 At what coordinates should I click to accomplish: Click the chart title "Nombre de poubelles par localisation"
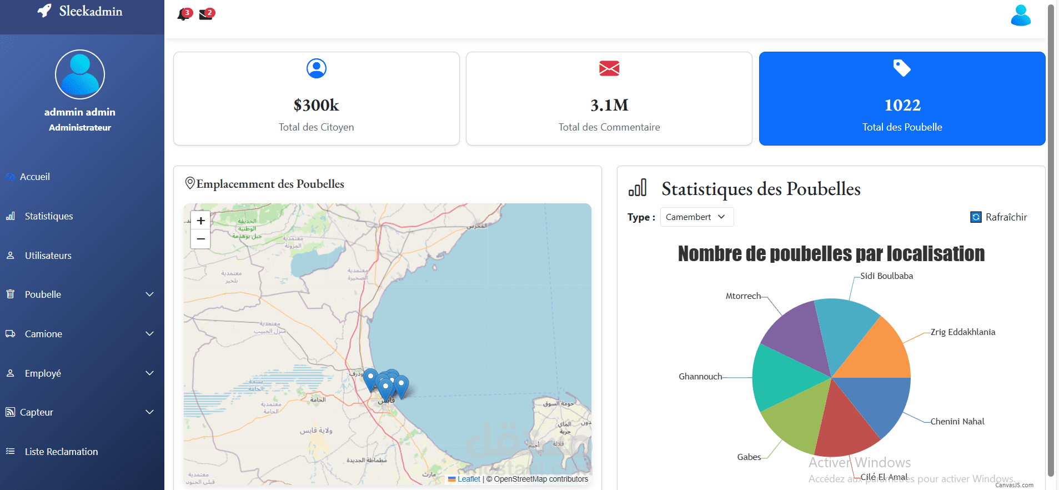(831, 254)
